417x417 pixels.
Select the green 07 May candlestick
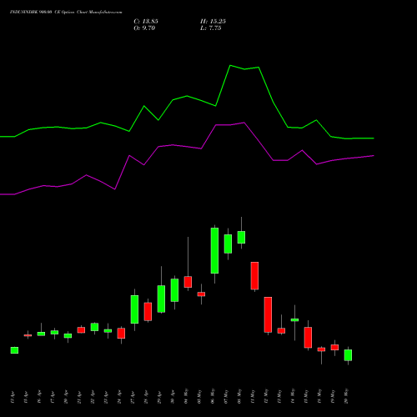pyautogui.click(x=228, y=244)
